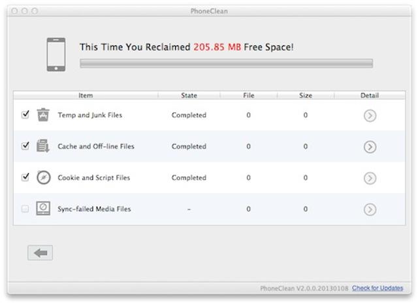Click the Temp and Junk Files trash icon
Screen dimensions: 418x304
(43, 115)
